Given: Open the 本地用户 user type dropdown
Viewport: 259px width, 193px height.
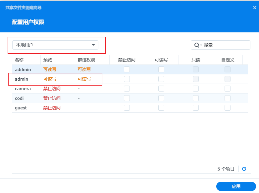Looking at the screenshot, I should [55, 45].
